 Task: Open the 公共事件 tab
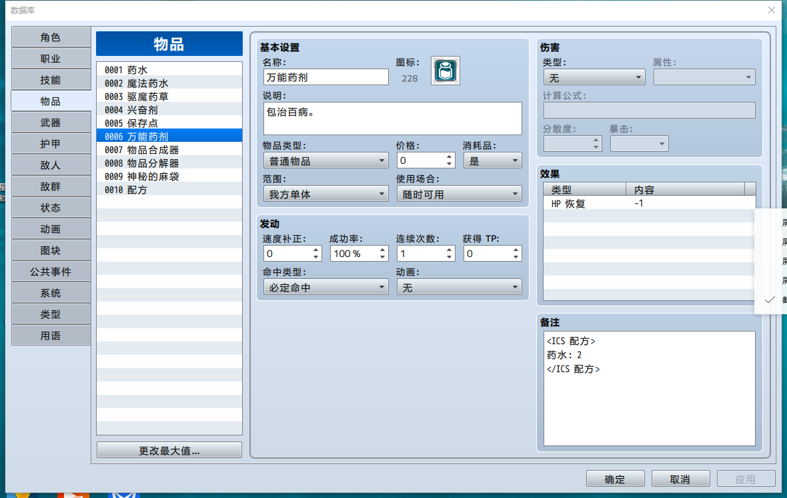pyautogui.click(x=51, y=272)
